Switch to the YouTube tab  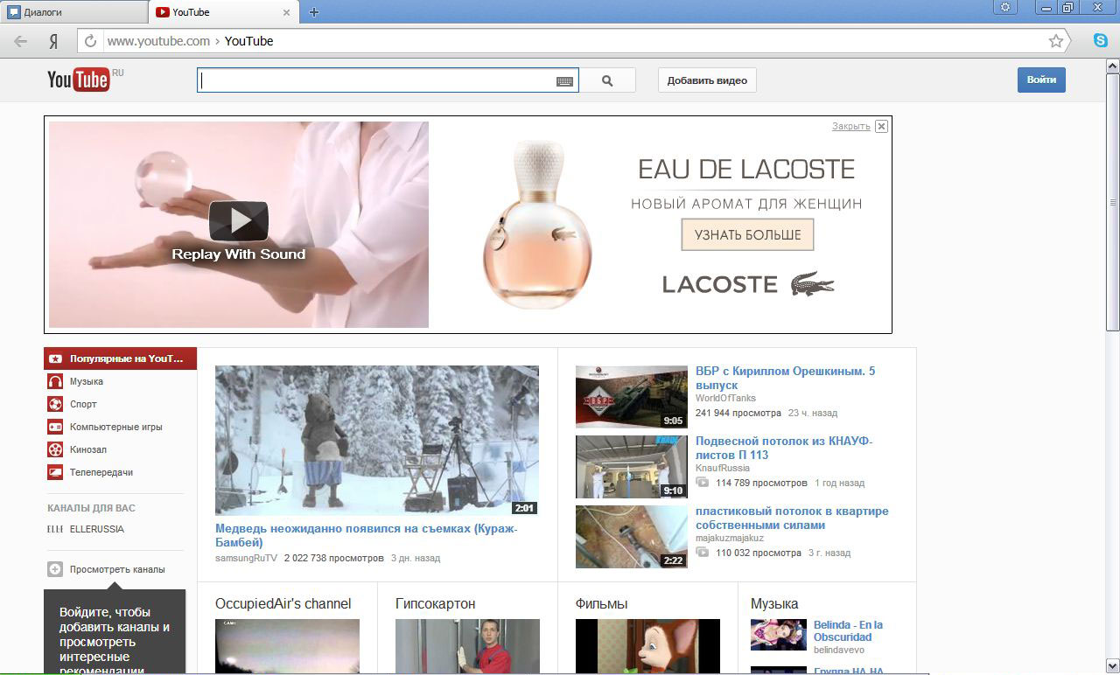(x=223, y=12)
